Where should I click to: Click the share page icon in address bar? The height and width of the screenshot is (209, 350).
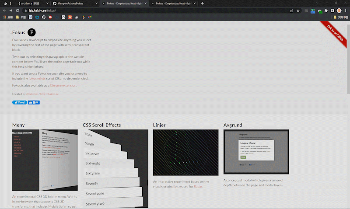pos(291,10)
